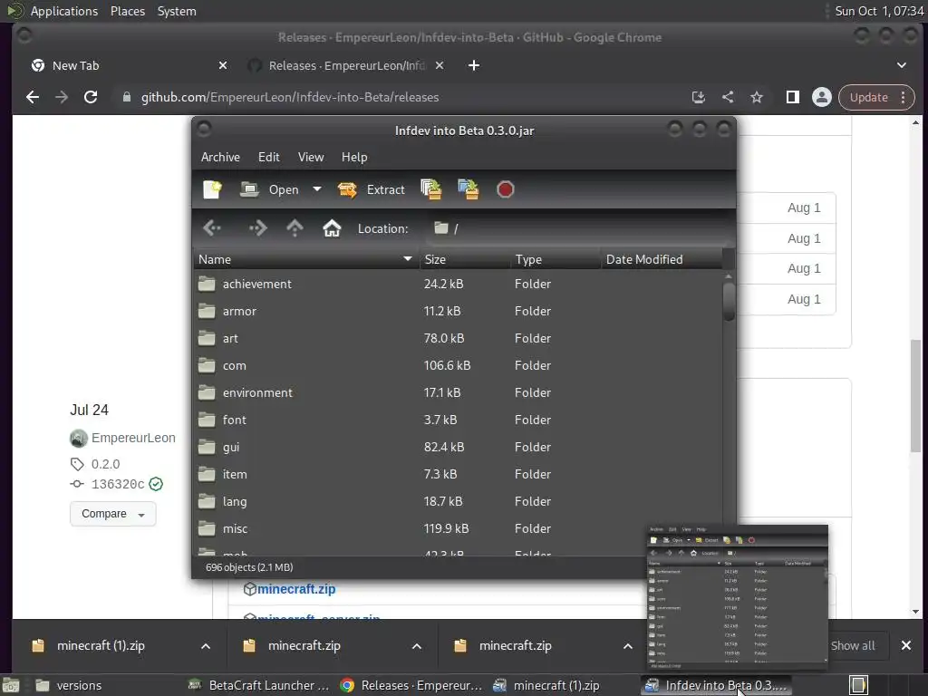The height and width of the screenshot is (696, 928).
Task: Open the EmpereurLeon author link
Action: click(133, 438)
